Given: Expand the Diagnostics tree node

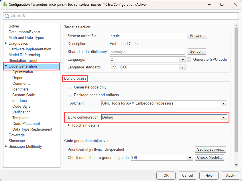Looking at the screenshot, I should pyautogui.click(x=6, y=43).
